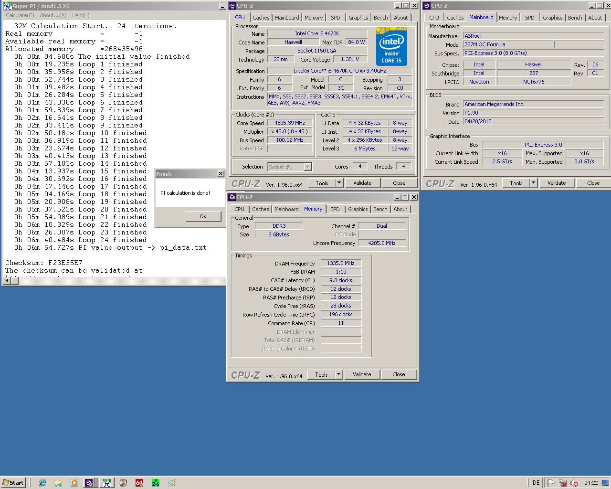The width and height of the screenshot is (611, 489).
Task: Click Super PI horizontal scrollbar left arrow
Action: click(7, 280)
